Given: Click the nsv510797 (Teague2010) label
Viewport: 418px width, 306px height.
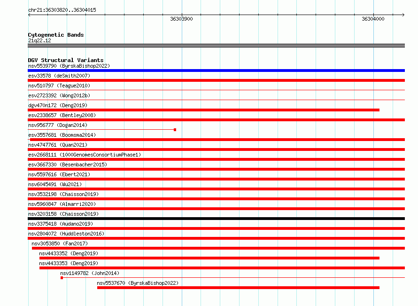Looking at the screenshot, I should pyautogui.click(x=59, y=86).
